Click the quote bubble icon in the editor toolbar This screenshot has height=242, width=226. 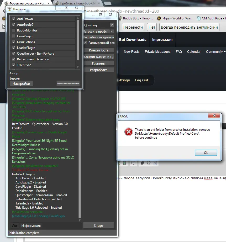(x=134, y=163)
